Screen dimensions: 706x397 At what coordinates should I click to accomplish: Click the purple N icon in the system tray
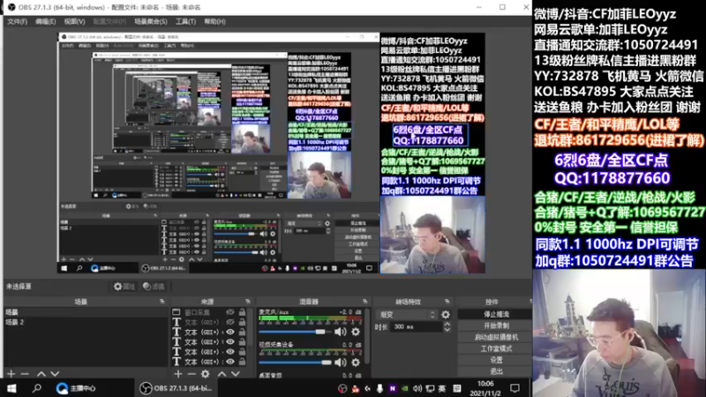(x=392, y=388)
